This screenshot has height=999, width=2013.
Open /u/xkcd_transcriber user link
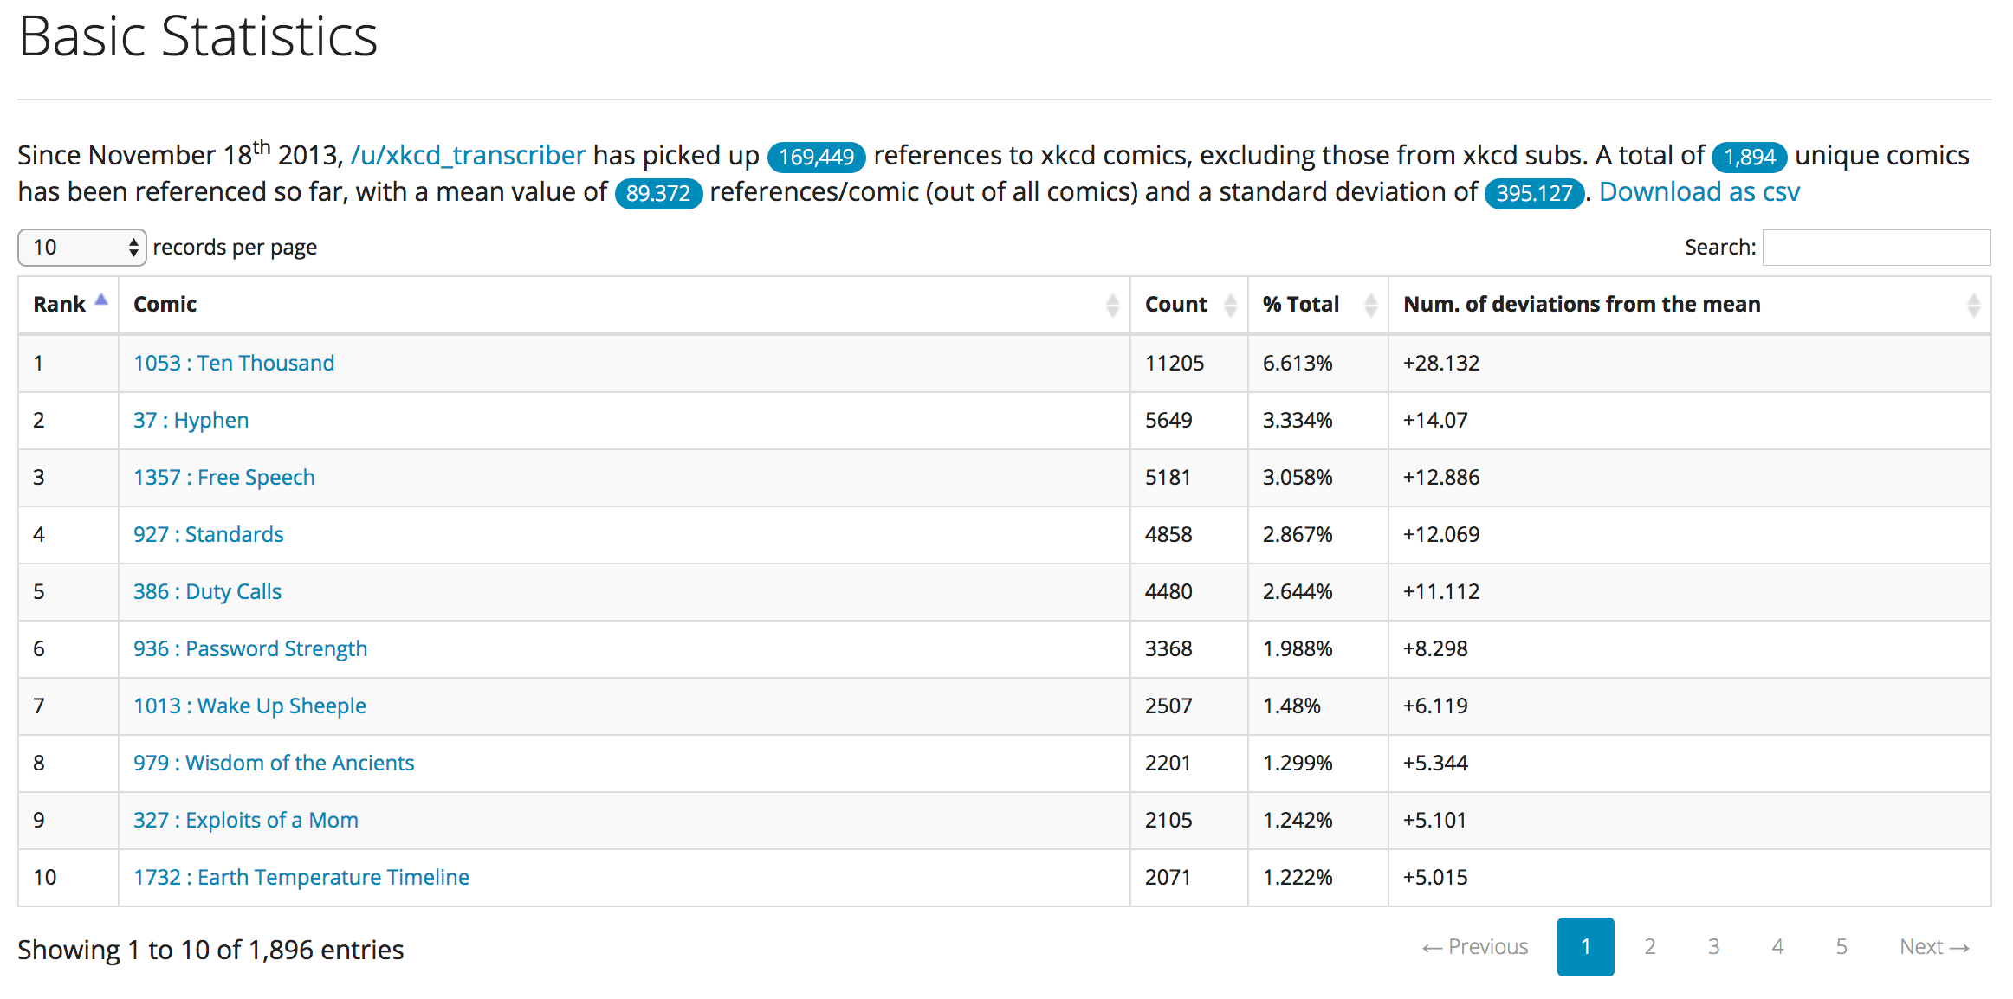point(468,155)
